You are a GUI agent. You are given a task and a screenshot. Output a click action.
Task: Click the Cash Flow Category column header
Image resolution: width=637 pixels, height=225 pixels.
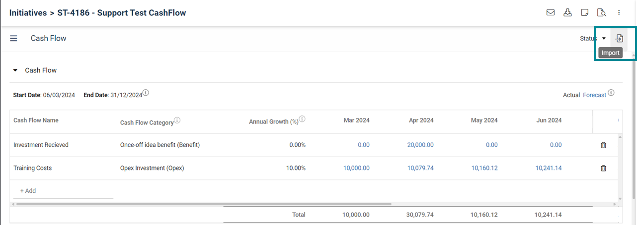coord(147,122)
